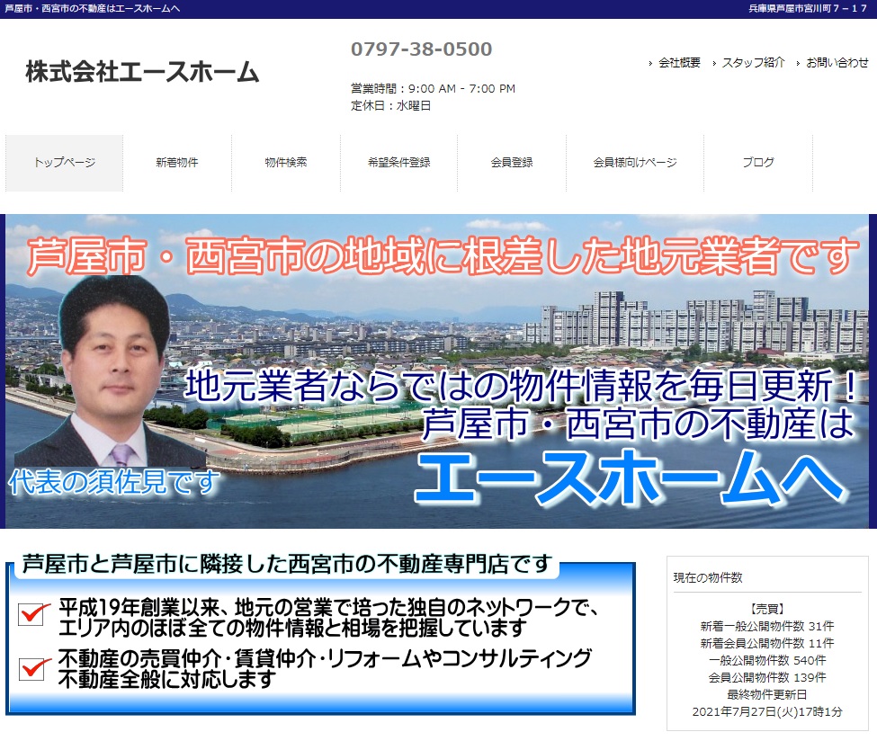877x741 pixels.
Task: Go to 物件検索 page
Action: (x=286, y=163)
